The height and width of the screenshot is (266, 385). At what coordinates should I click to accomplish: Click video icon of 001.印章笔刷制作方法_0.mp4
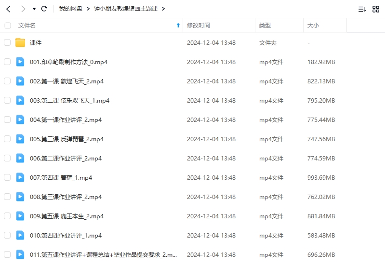[20, 62]
